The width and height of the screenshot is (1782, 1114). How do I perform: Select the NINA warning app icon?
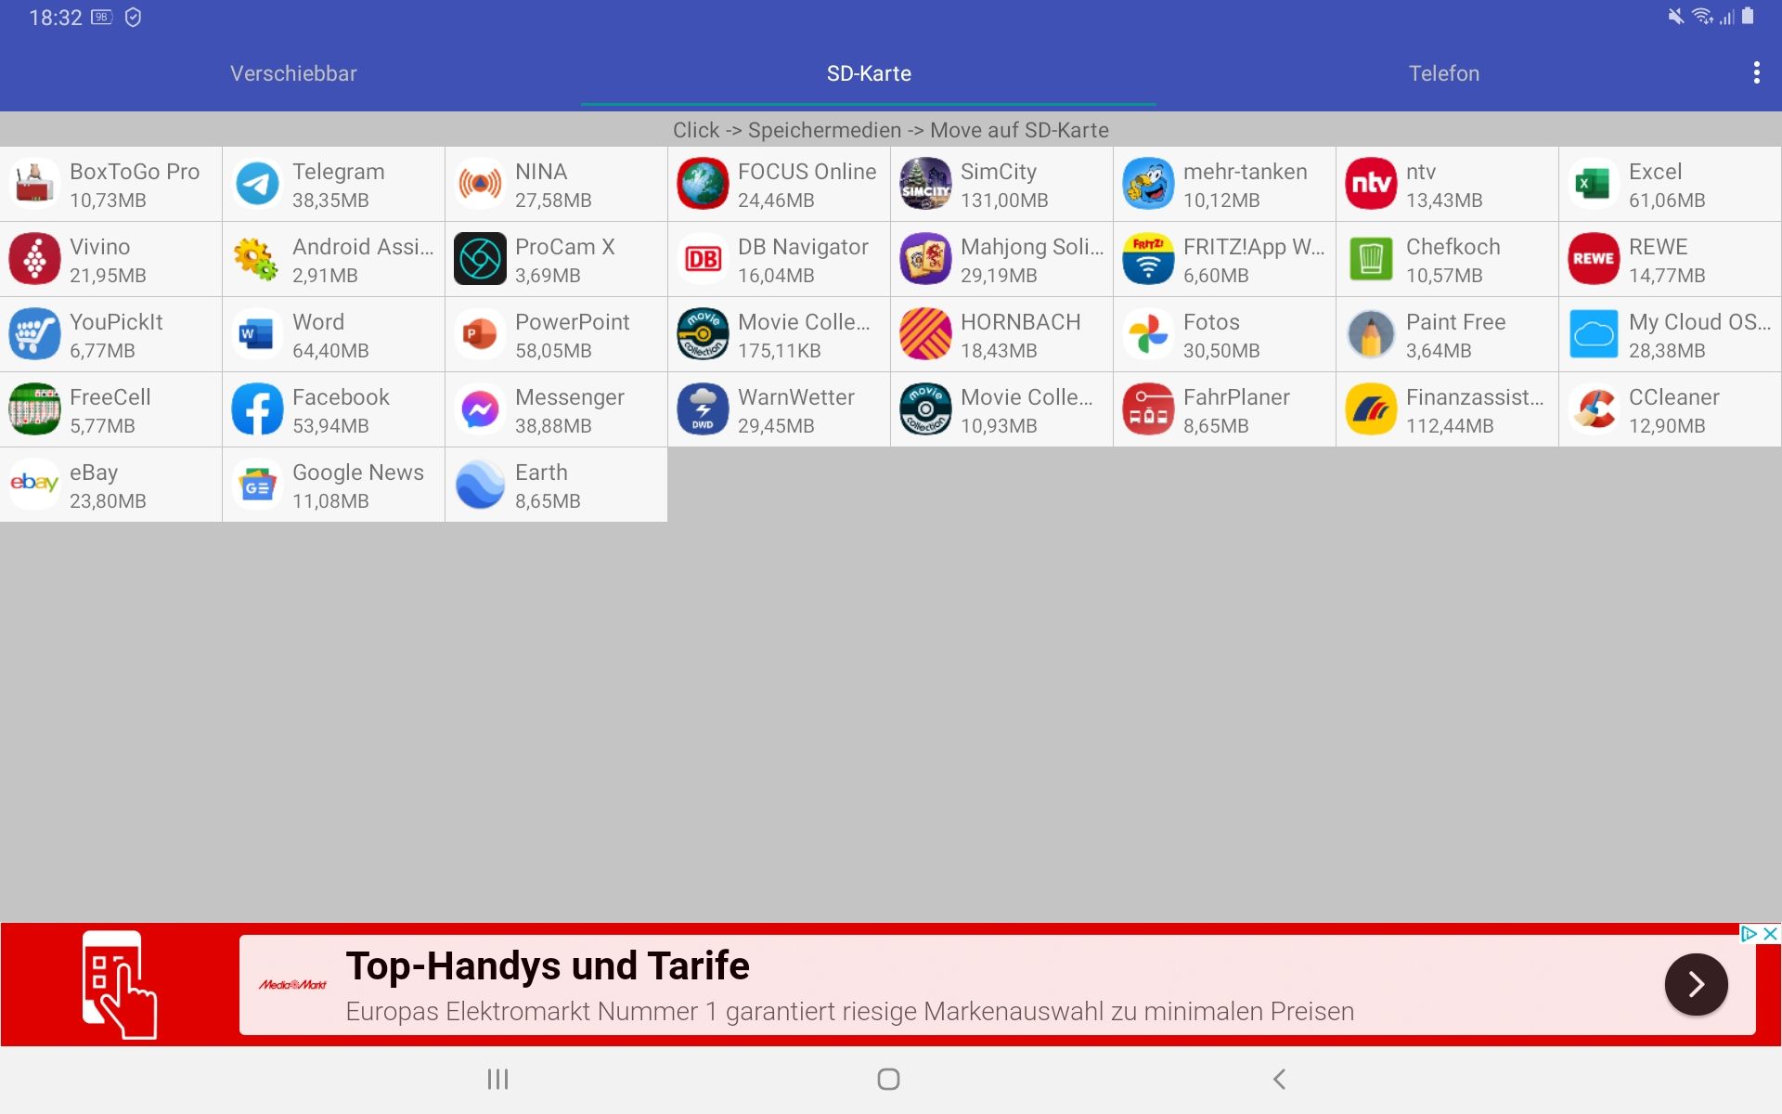coord(480,184)
